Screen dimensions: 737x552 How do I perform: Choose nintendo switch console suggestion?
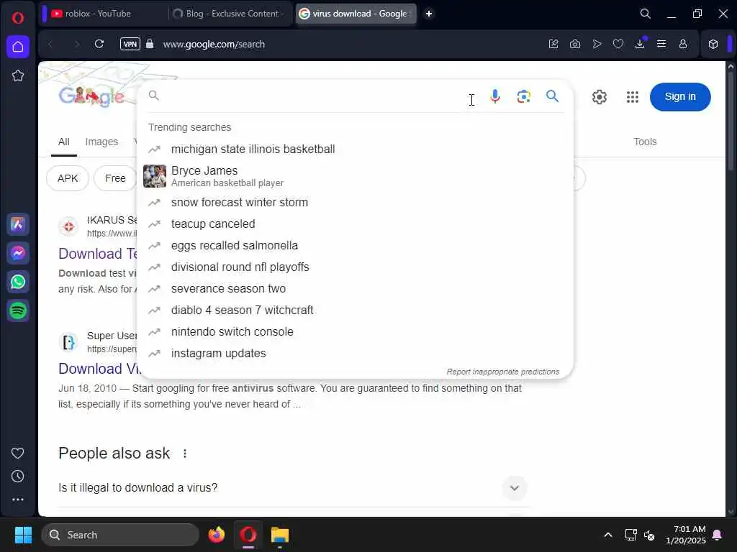coord(356,332)
